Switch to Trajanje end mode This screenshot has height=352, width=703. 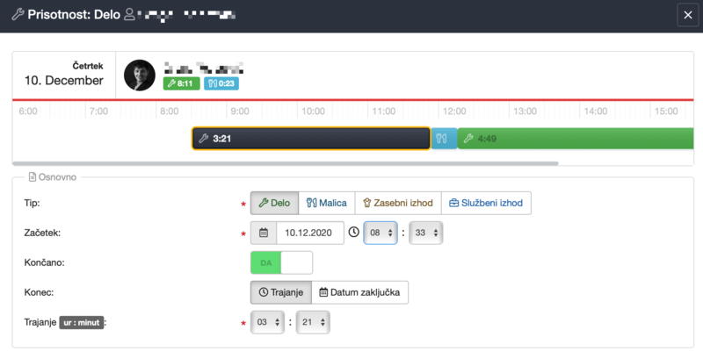[x=280, y=292]
